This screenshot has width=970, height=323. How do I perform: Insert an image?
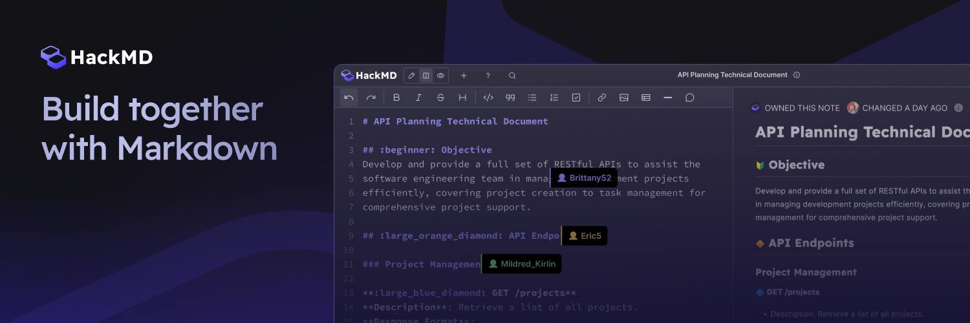tap(624, 98)
